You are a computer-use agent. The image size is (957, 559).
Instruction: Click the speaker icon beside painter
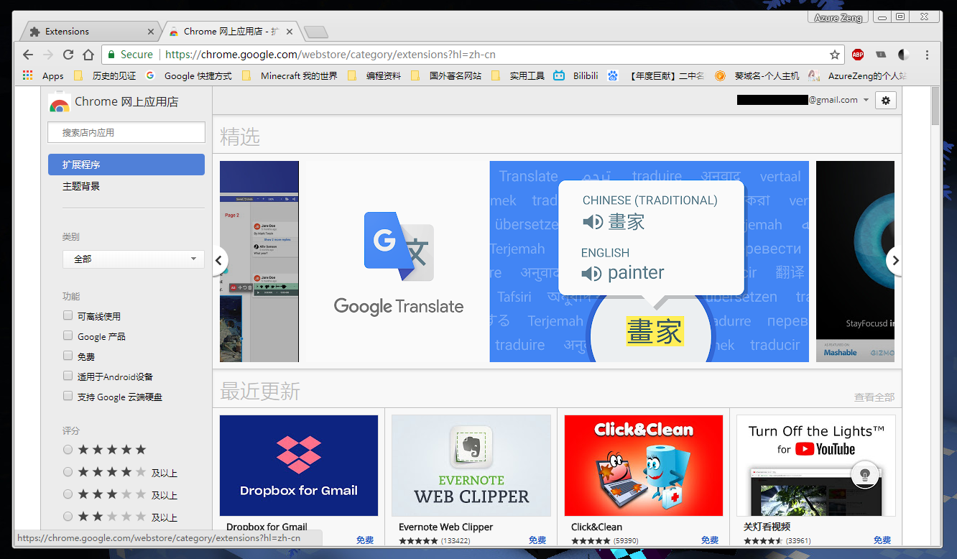[591, 273]
